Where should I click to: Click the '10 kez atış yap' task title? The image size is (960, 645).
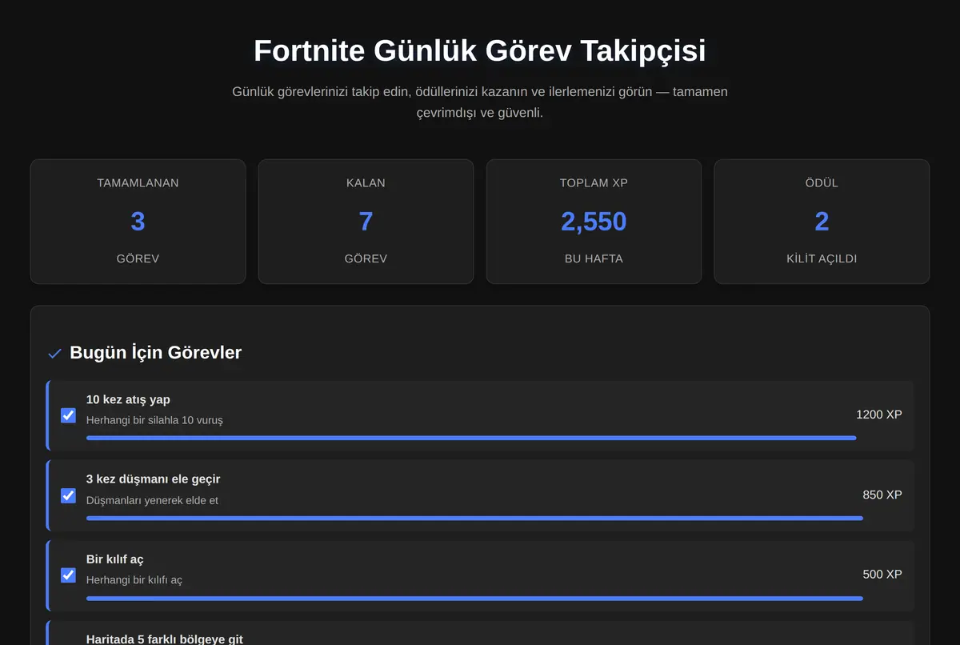pyautogui.click(x=128, y=399)
